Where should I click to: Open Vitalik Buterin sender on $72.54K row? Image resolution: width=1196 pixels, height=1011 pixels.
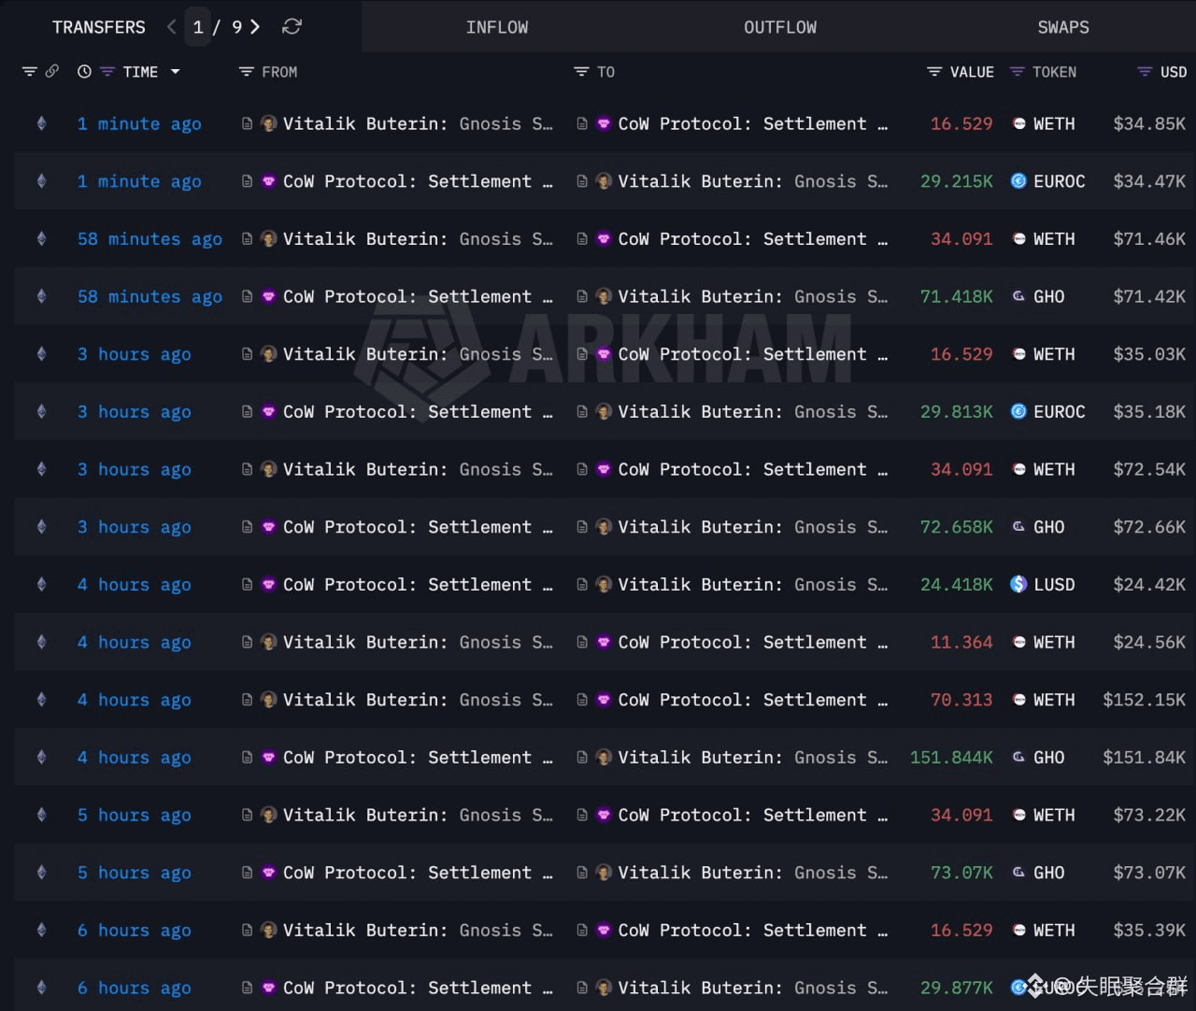pos(418,469)
